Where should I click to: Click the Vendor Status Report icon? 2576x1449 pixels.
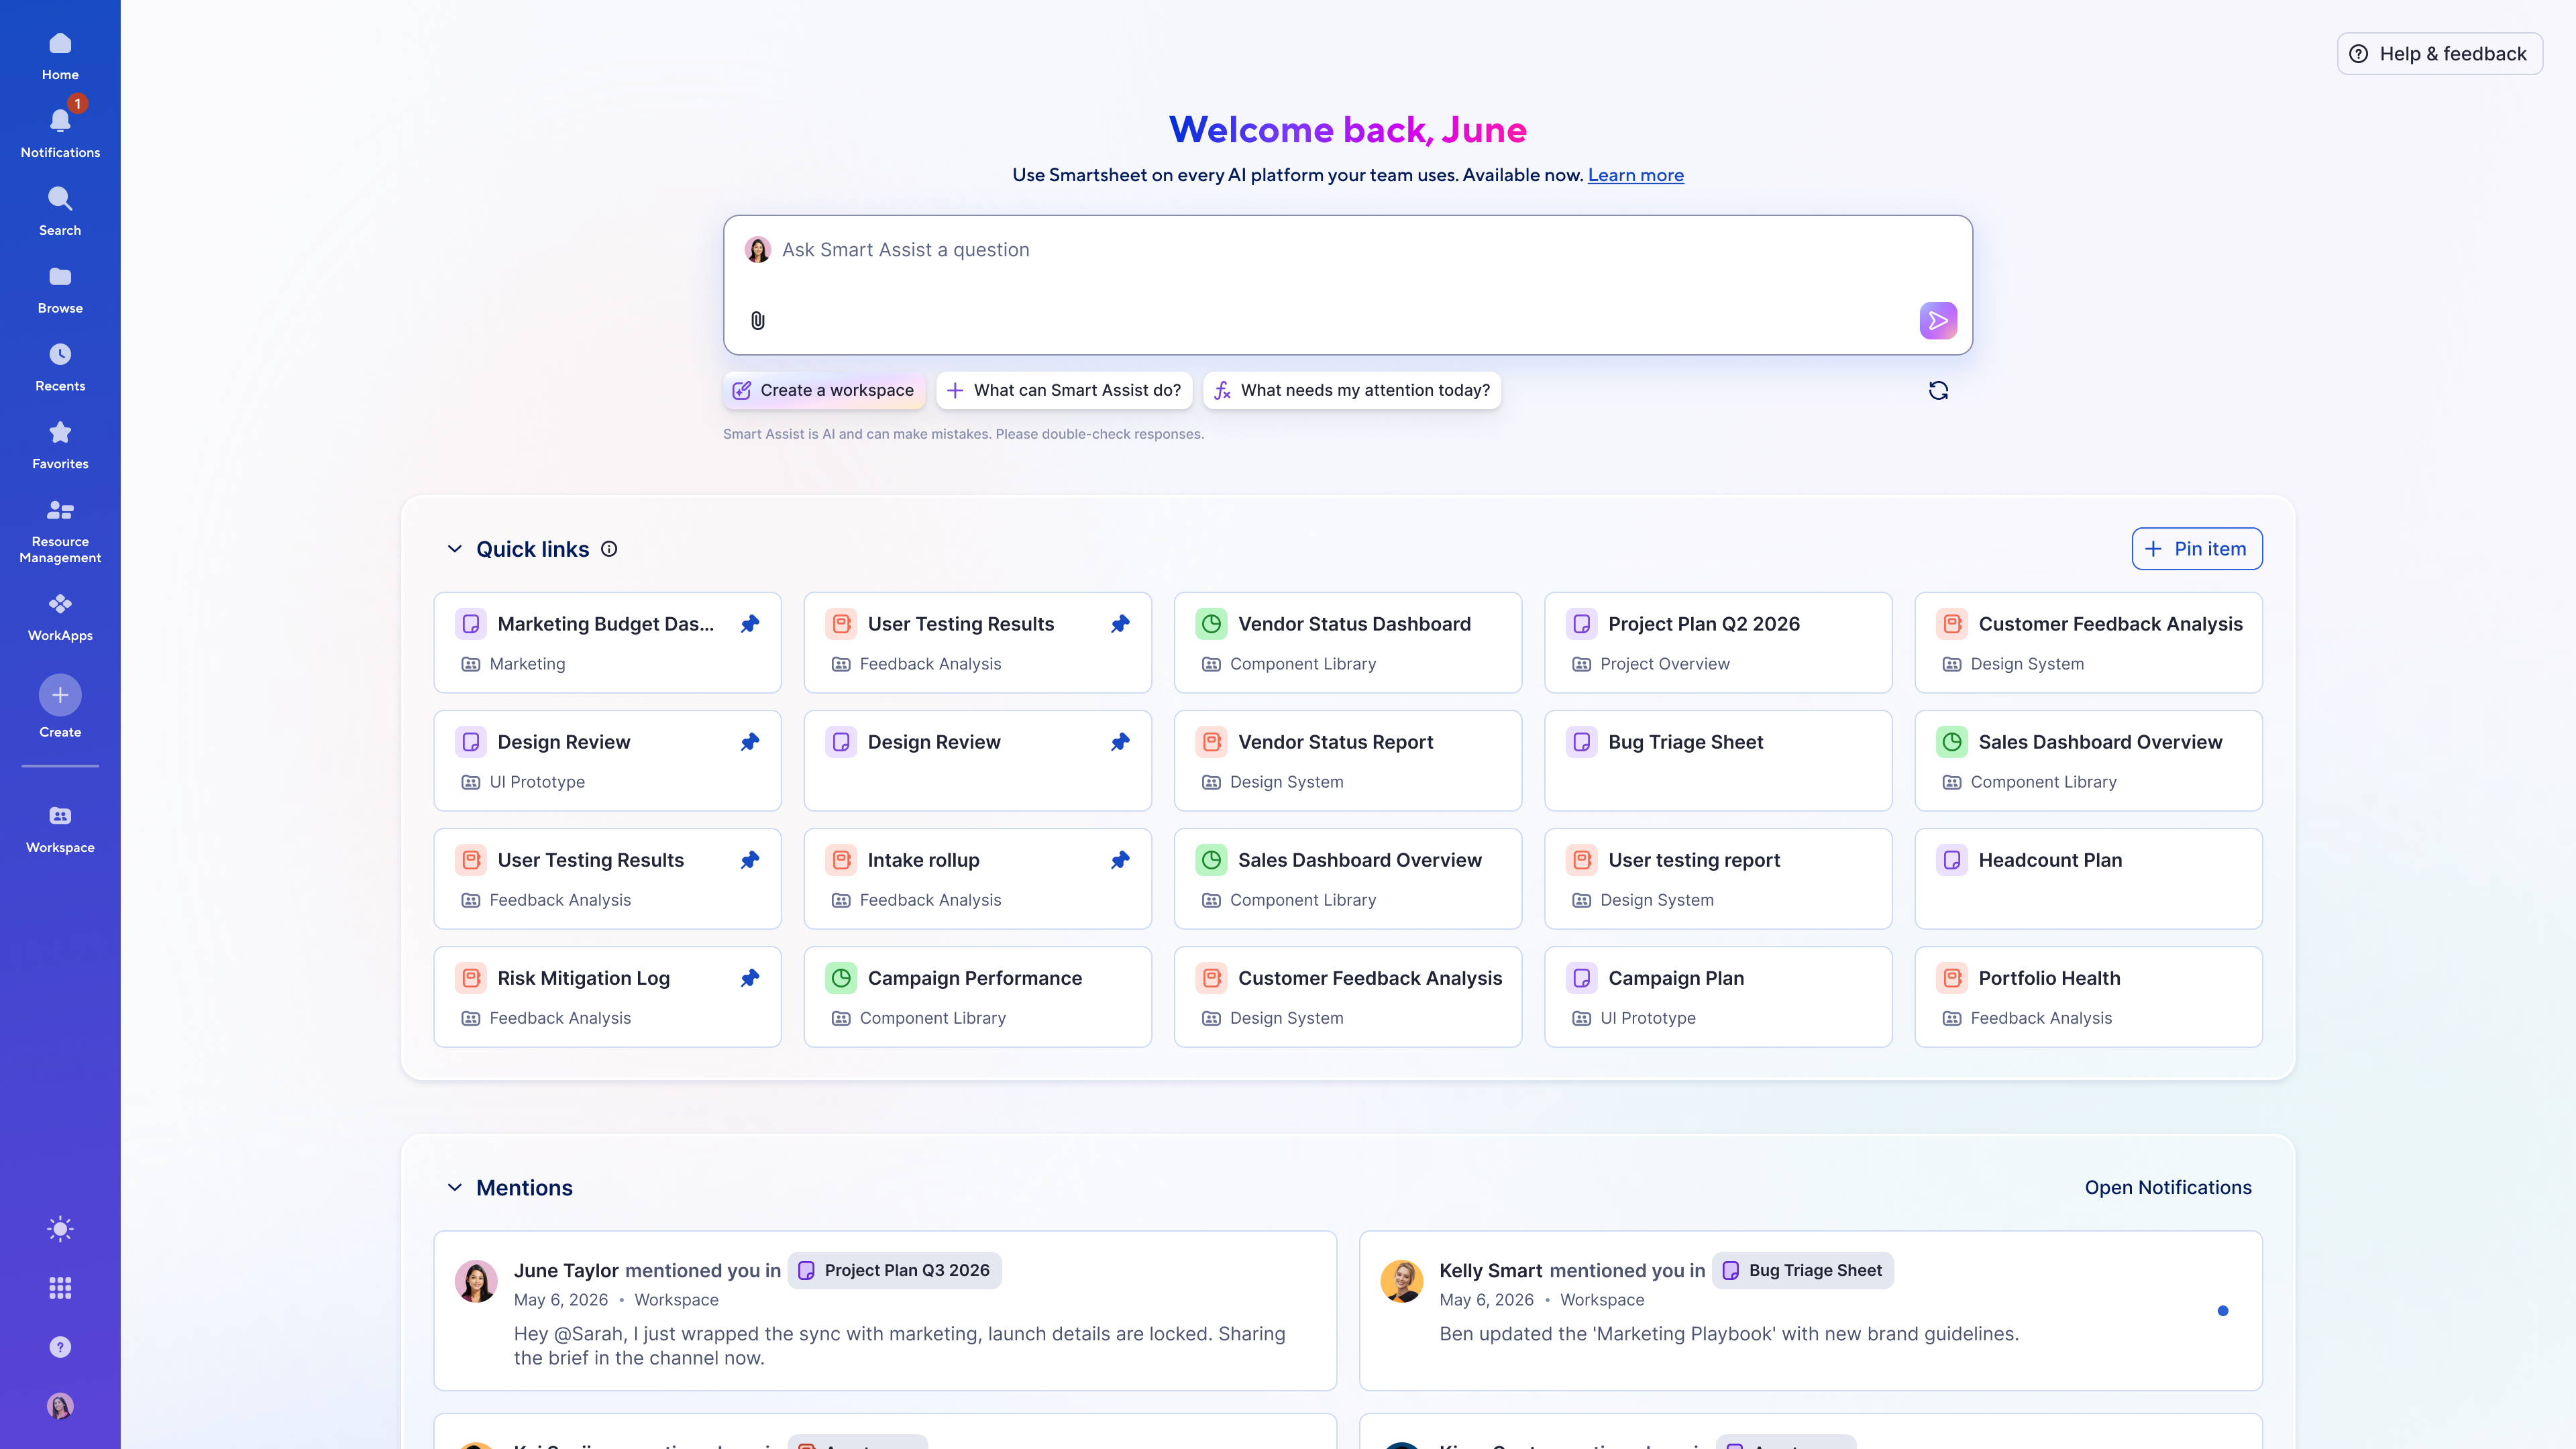tap(1211, 742)
